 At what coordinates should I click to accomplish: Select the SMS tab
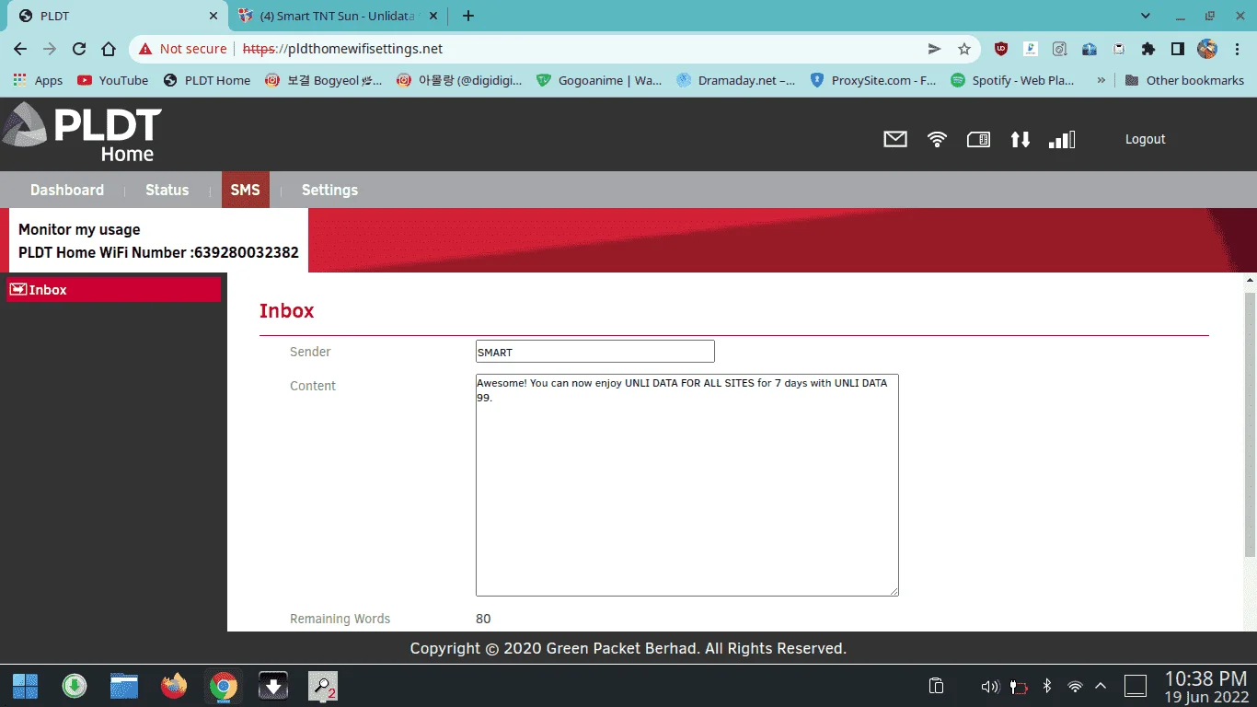pos(246,190)
